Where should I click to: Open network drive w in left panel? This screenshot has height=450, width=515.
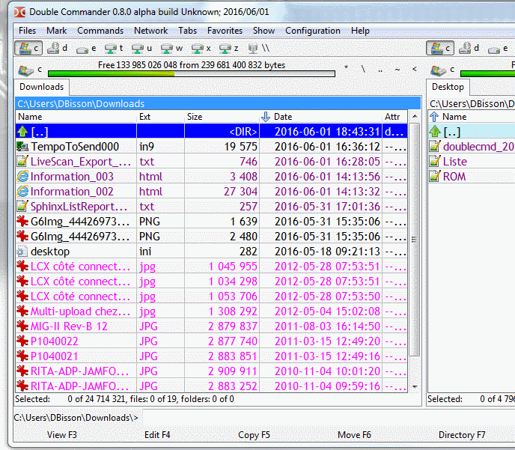click(x=171, y=49)
